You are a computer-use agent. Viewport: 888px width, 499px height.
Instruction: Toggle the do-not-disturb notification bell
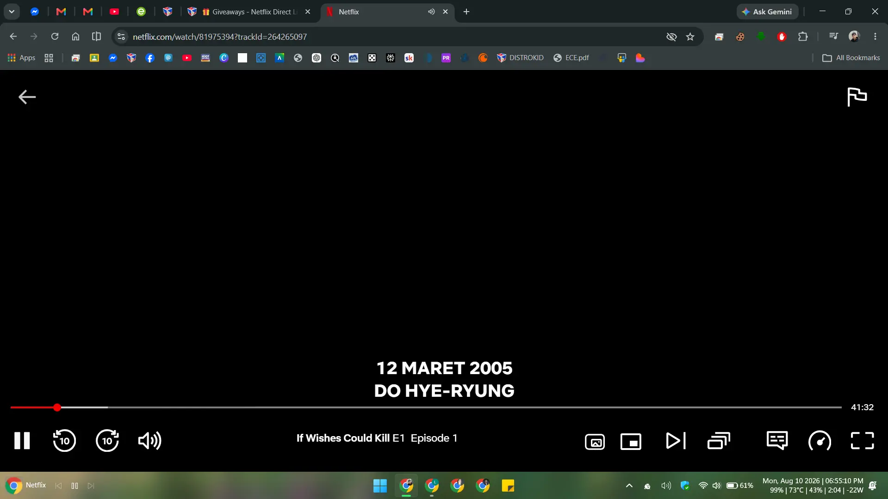pyautogui.click(x=873, y=486)
